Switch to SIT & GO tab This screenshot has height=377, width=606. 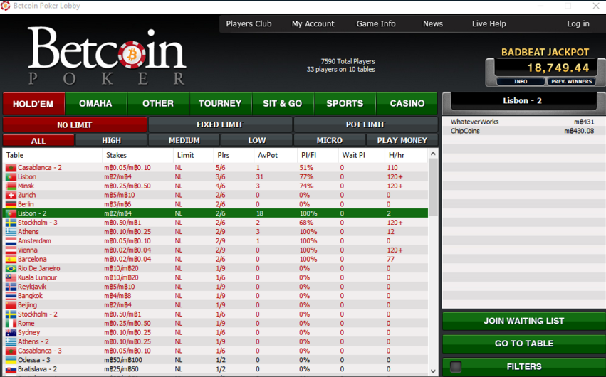click(283, 103)
